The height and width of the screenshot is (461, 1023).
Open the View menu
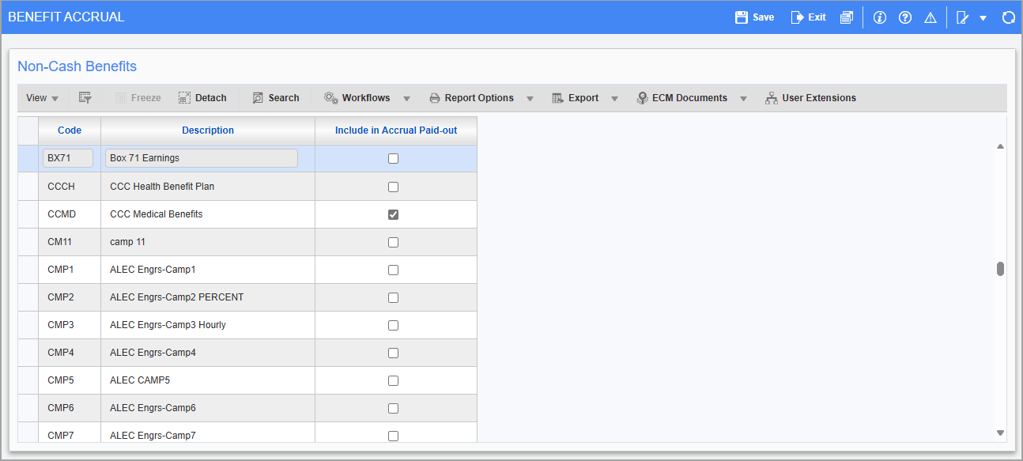[43, 98]
